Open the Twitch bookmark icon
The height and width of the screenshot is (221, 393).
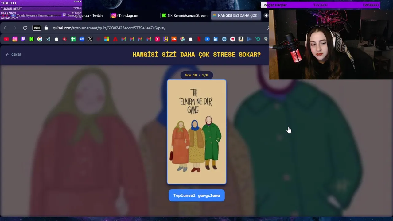coord(23,39)
